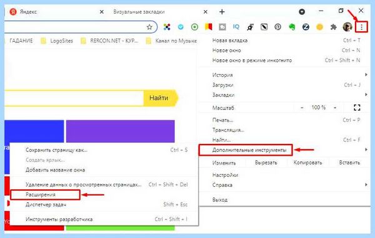Close the Визуальные закладки tab

click(206, 12)
